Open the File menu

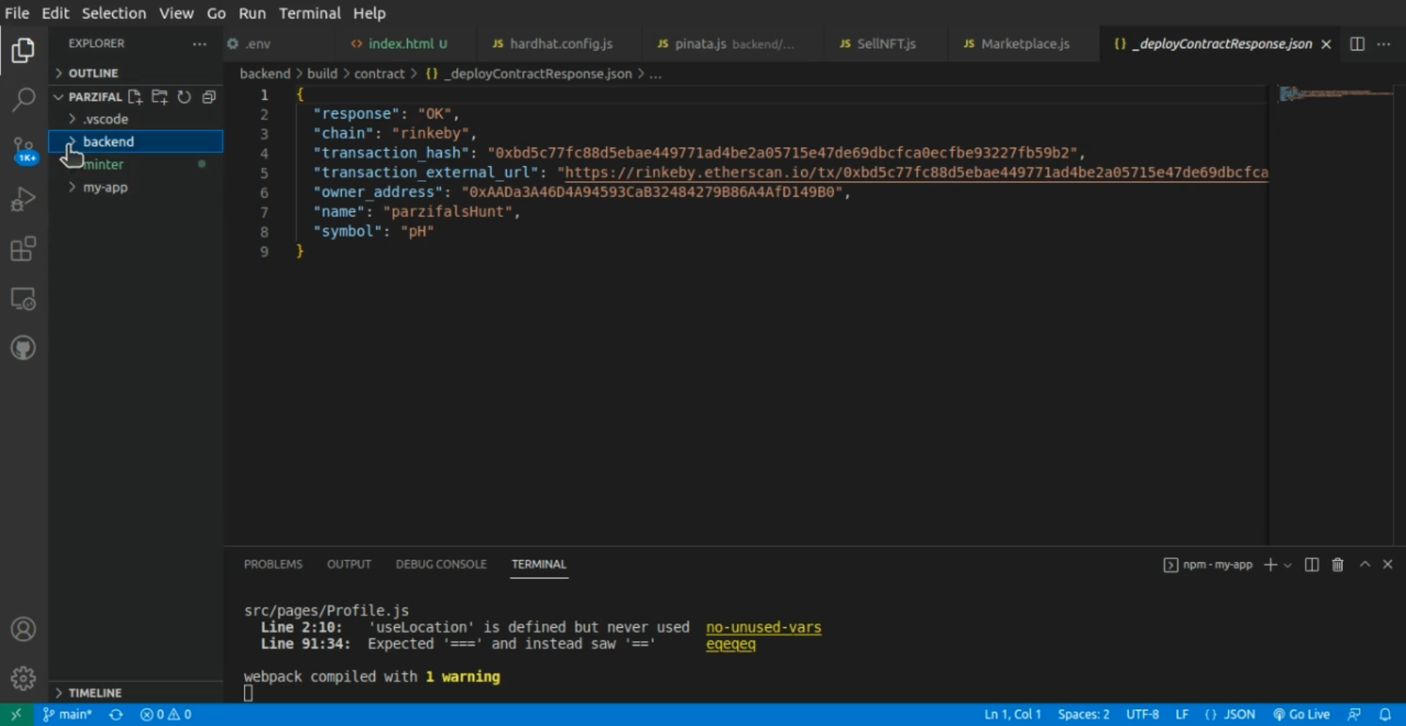(17, 13)
